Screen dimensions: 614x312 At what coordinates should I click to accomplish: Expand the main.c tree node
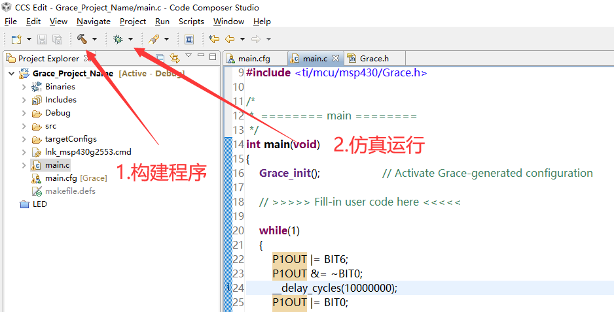tap(24, 166)
